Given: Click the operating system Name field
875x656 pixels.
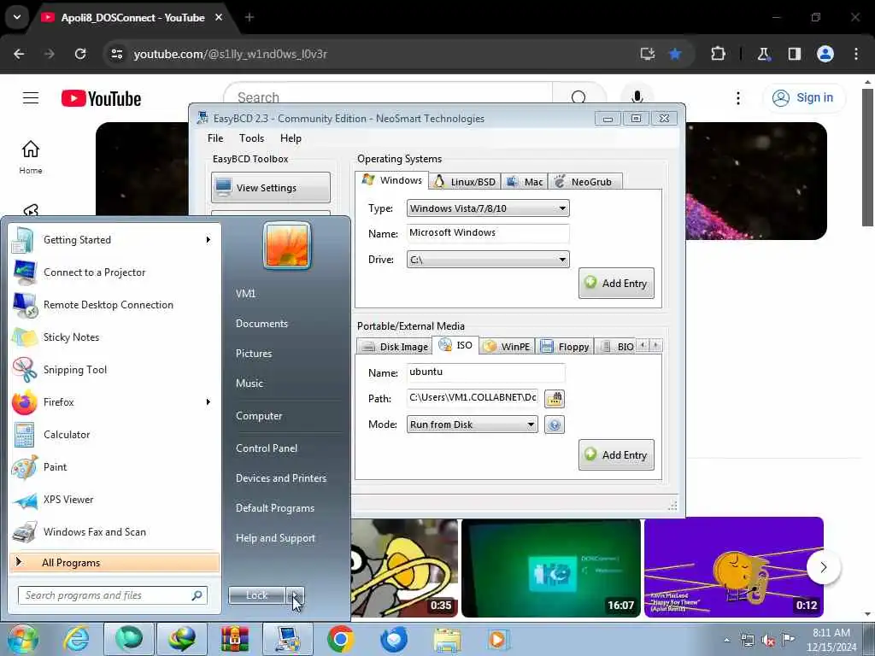Looking at the screenshot, I should pyautogui.click(x=488, y=233).
